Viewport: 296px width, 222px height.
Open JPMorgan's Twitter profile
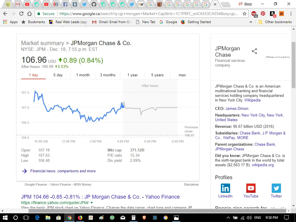[x=276, y=191]
